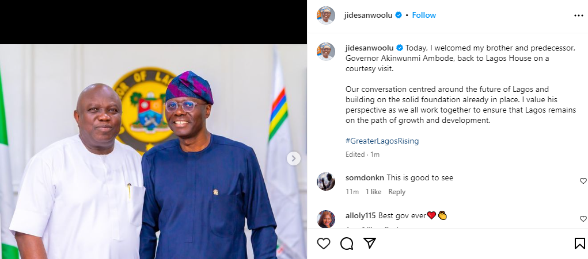Screen dimensions: 588x259
Task: Go to the next photo with the arrow
Action: point(293,159)
